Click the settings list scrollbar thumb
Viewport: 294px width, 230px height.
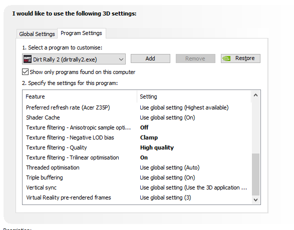coord(255,174)
